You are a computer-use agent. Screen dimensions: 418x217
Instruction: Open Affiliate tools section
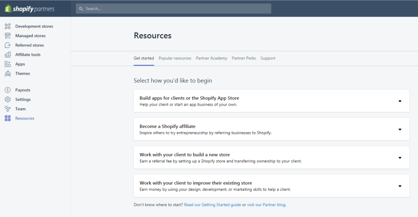[x=28, y=55]
